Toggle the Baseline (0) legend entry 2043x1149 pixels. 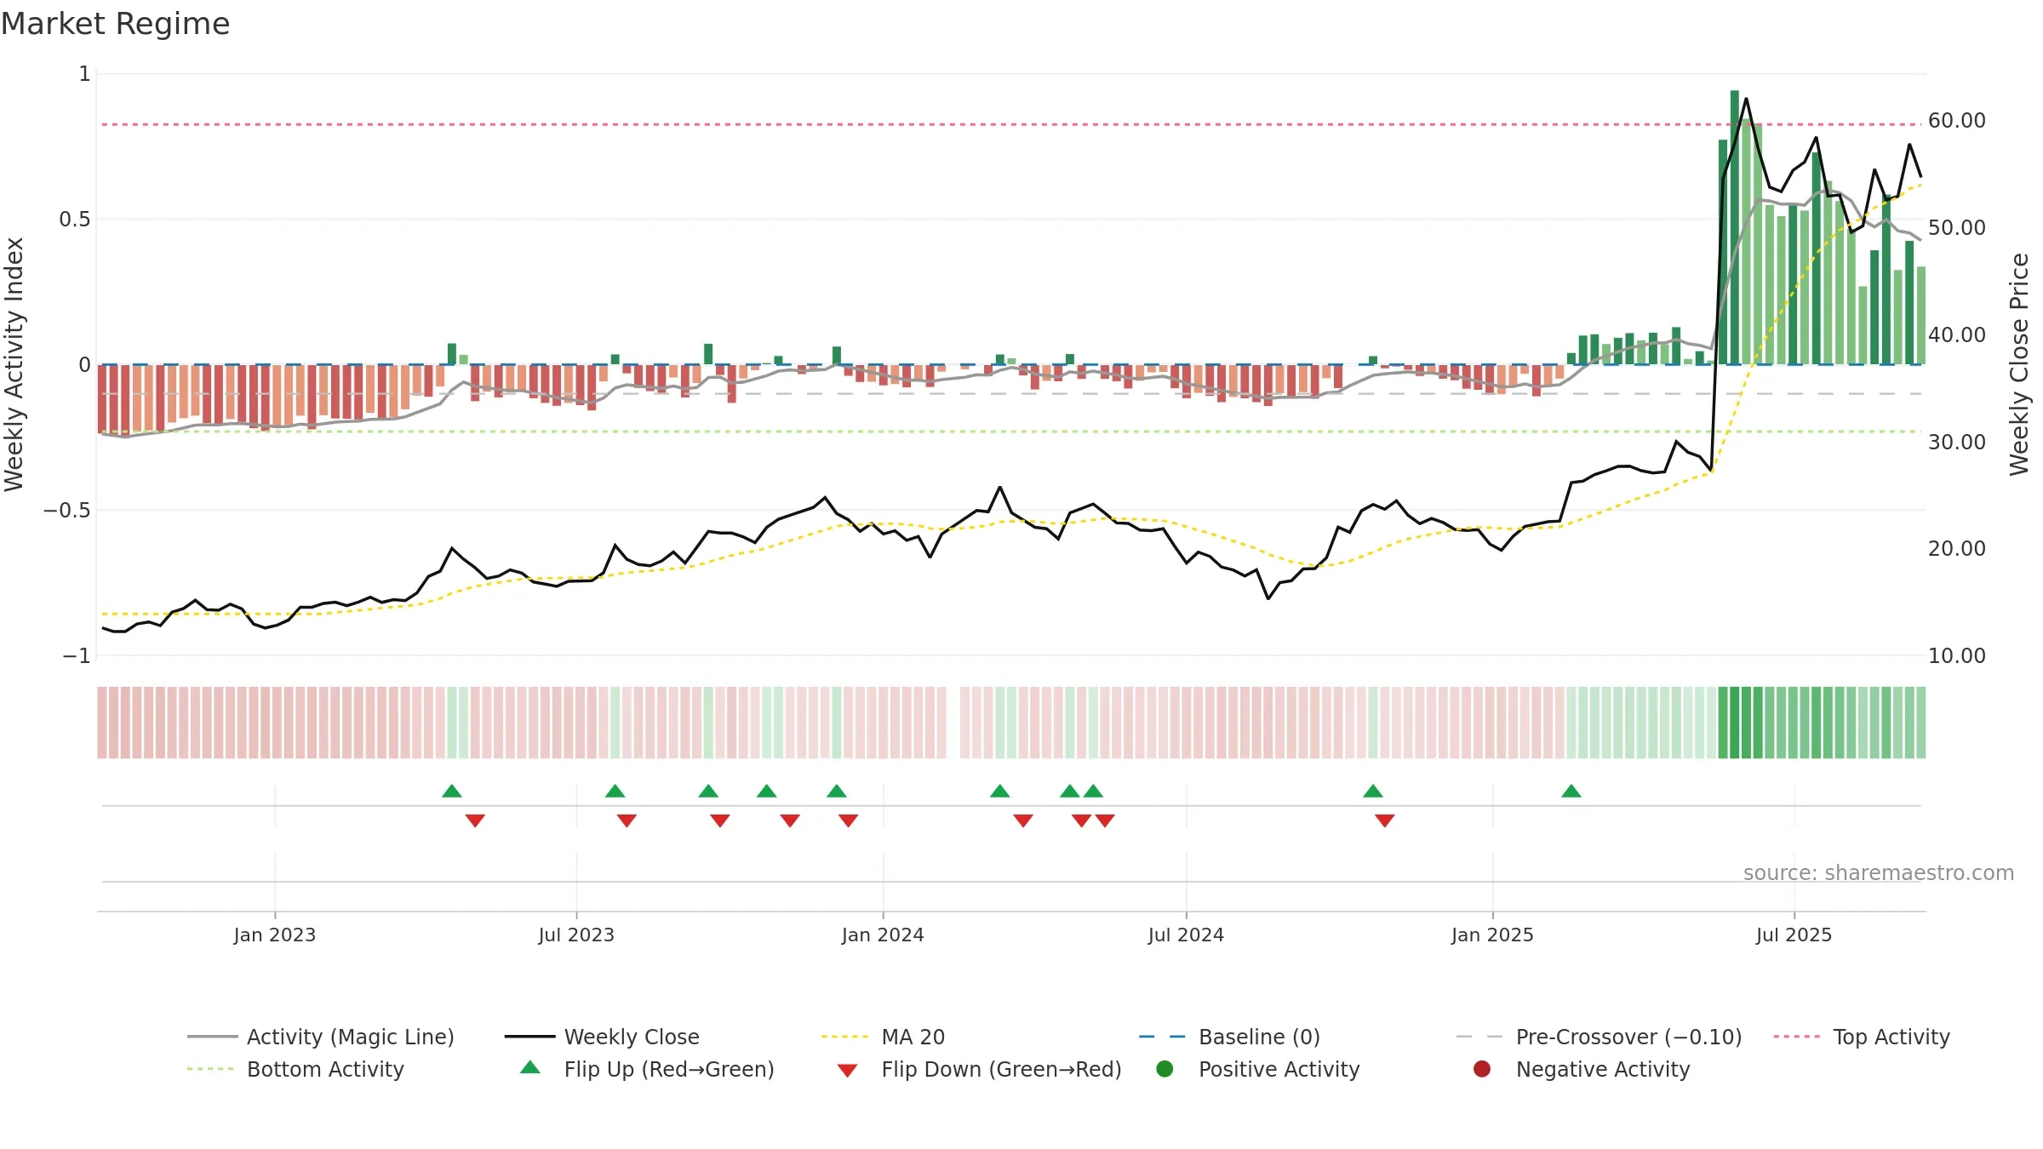click(1229, 1037)
